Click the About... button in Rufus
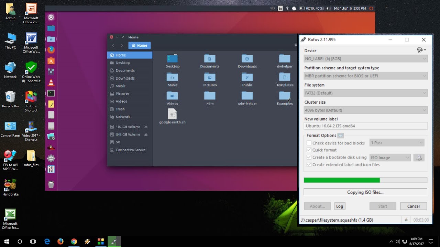Image resolution: width=440 pixels, height=247 pixels. tap(317, 206)
